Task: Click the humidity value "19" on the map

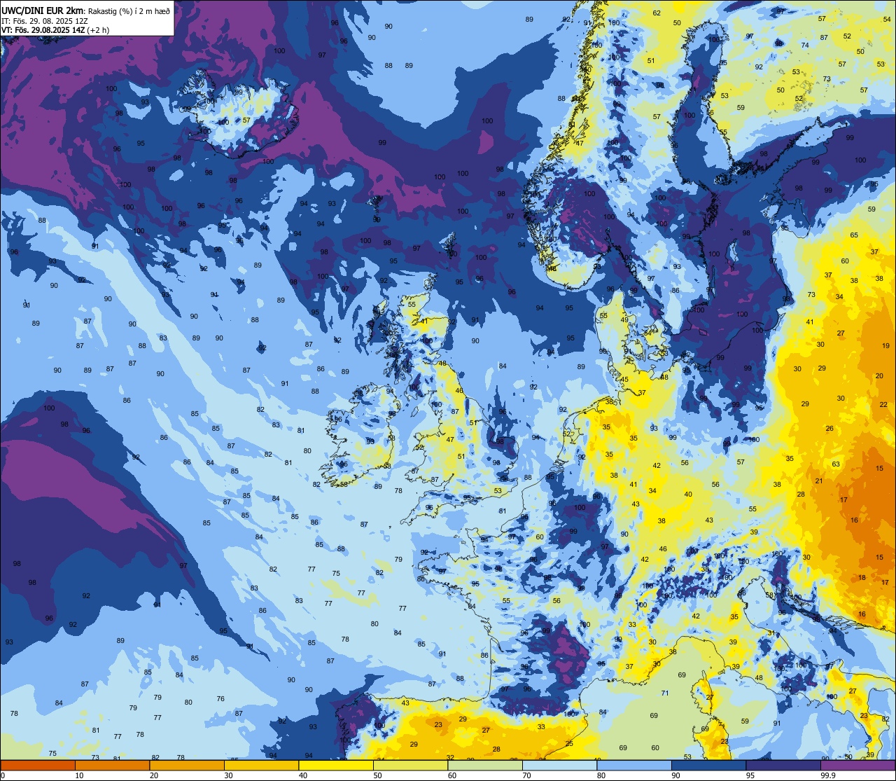Action: click(x=885, y=346)
